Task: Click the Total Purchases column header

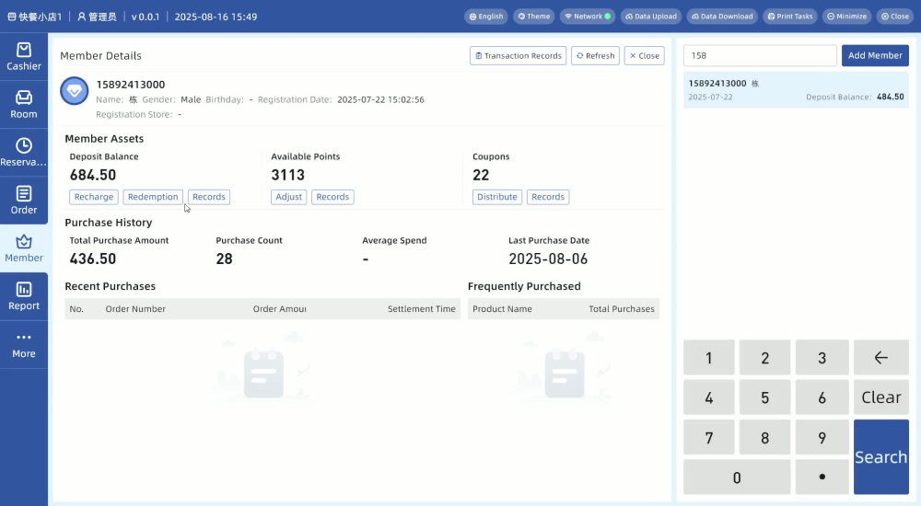Action: click(x=622, y=309)
